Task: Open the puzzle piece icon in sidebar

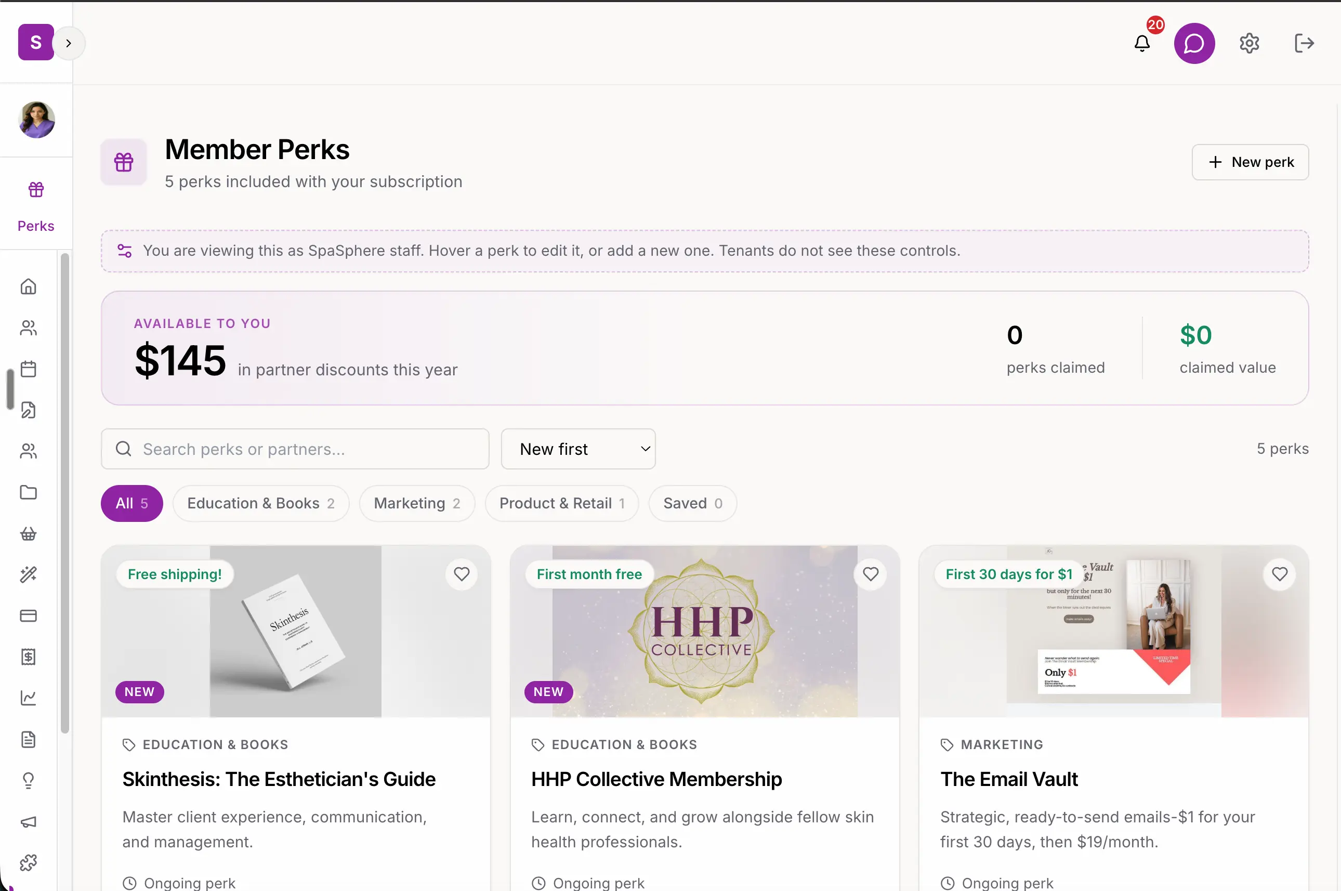Action: 29,863
